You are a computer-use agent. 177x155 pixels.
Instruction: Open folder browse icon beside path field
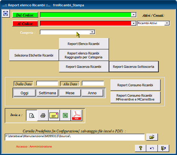click(x=152, y=137)
